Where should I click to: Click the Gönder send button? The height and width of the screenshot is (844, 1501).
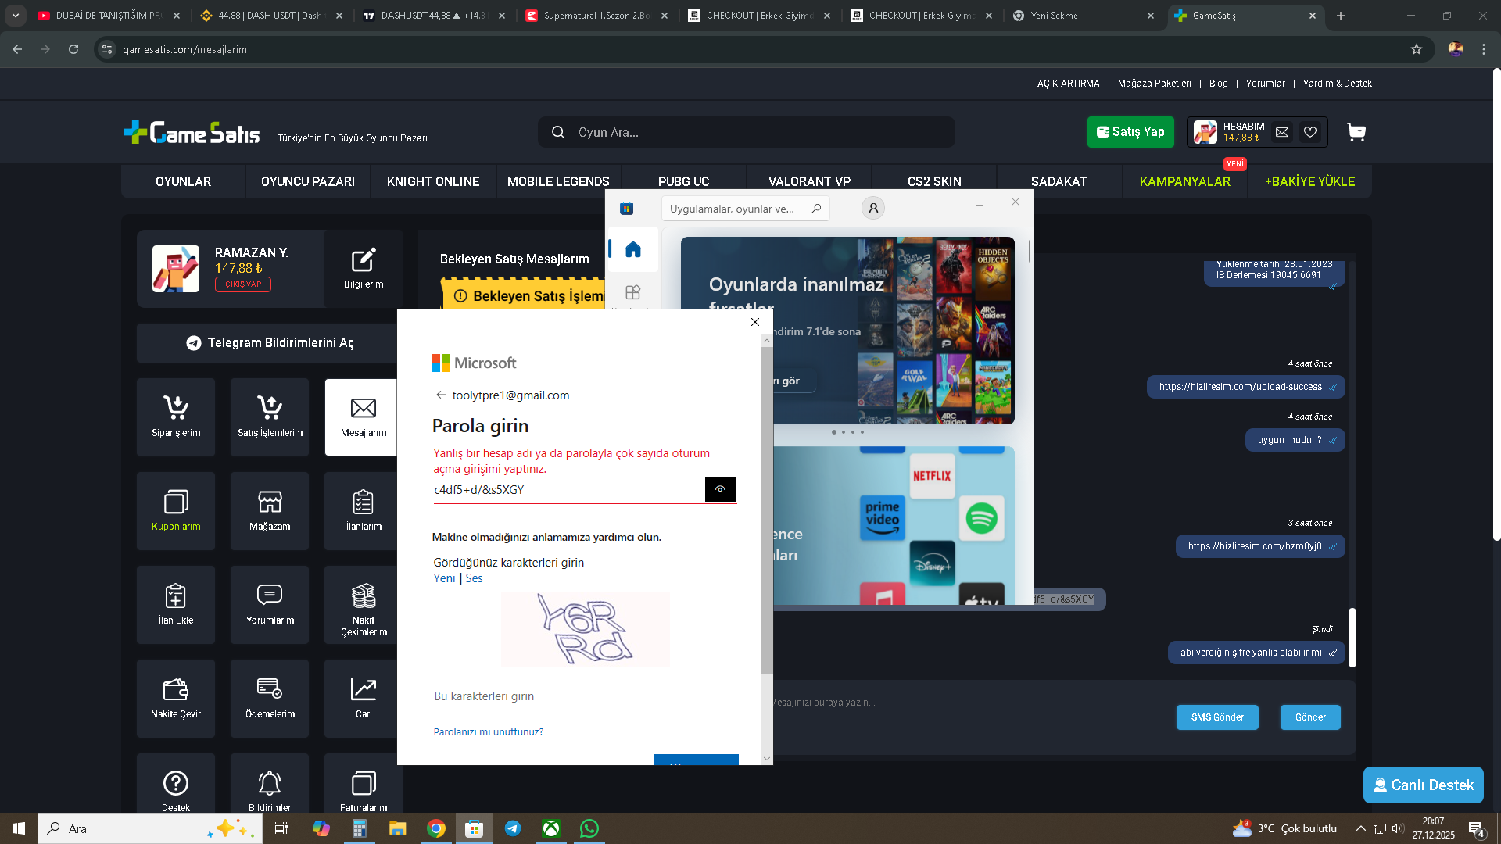pos(1310,717)
